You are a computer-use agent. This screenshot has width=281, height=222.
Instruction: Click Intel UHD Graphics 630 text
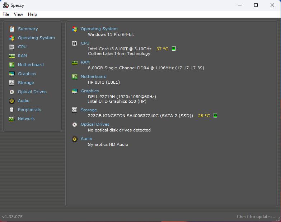click(117, 101)
